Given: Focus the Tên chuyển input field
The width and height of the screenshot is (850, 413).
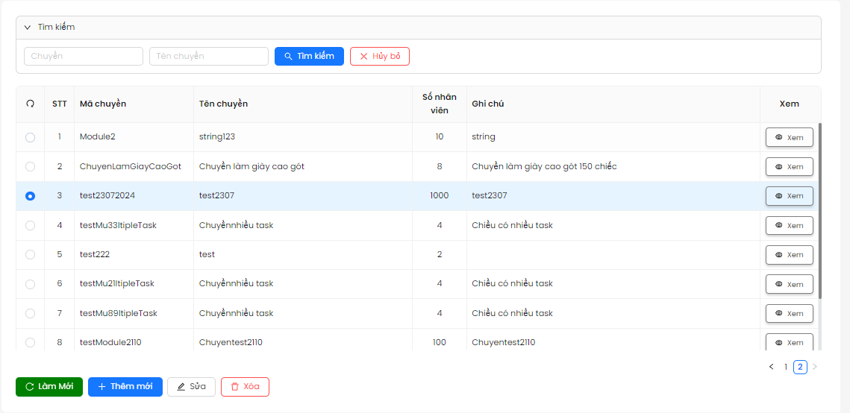Looking at the screenshot, I should point(208,57).
